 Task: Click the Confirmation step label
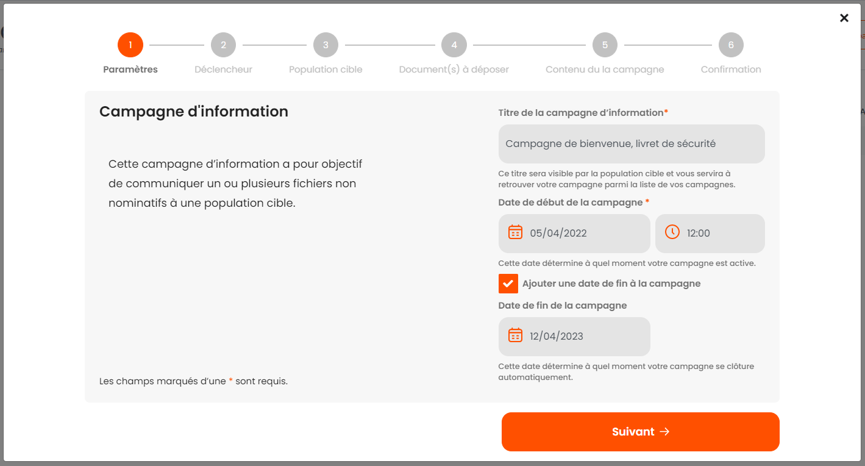731,70
